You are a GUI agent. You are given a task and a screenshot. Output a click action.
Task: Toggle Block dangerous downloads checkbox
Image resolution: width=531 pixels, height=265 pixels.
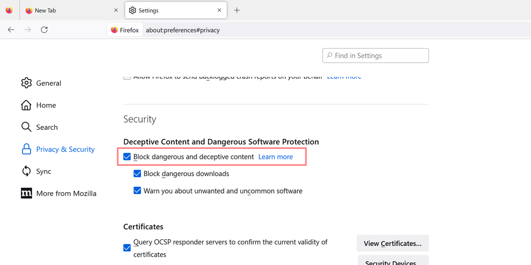137,174
